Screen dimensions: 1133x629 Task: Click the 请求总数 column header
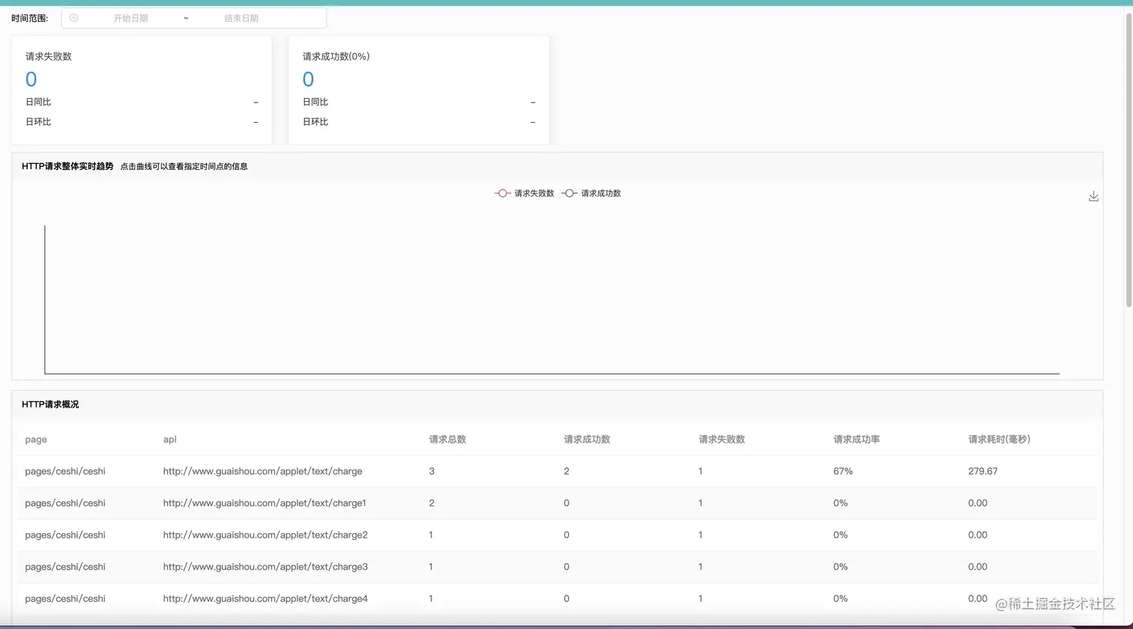pyautogui.click(x=447, y=440)
